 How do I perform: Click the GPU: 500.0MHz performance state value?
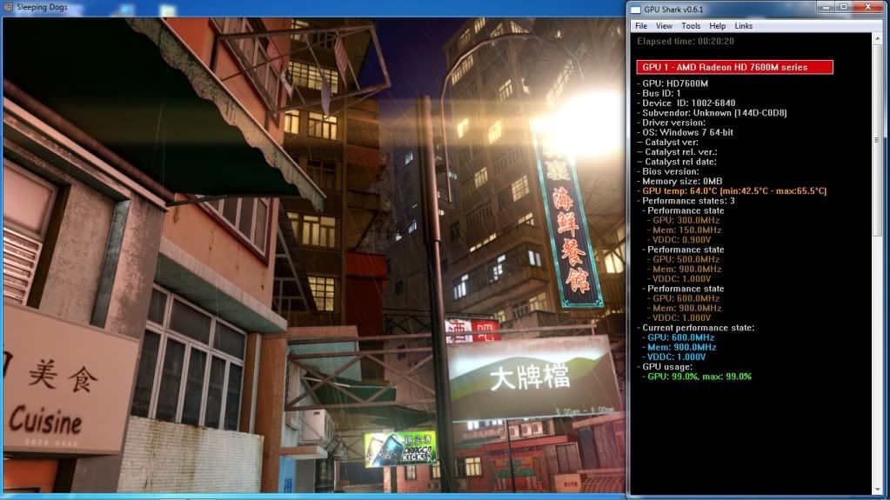click(684, 259)
